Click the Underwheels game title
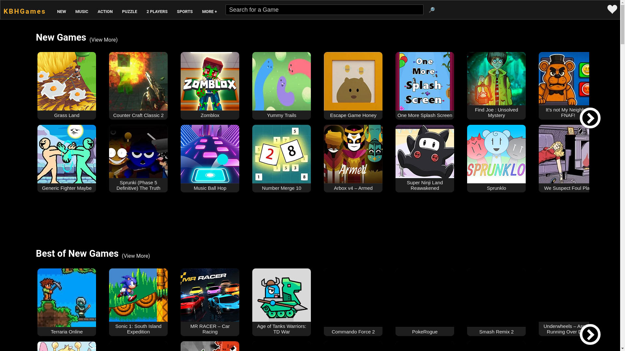The height and width of the screenshot is (351, 625). (564, 329)
